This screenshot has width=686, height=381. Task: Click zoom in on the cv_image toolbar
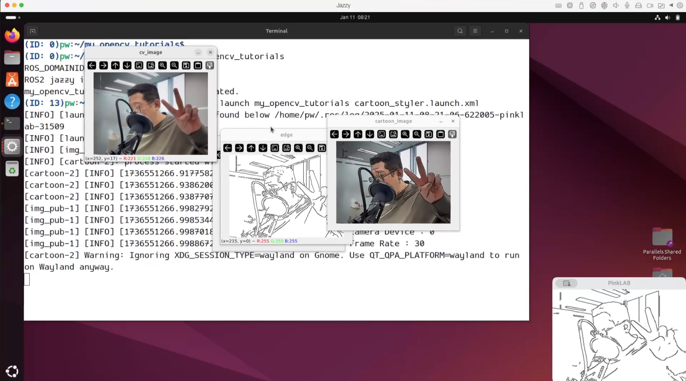tap(162, 65)
